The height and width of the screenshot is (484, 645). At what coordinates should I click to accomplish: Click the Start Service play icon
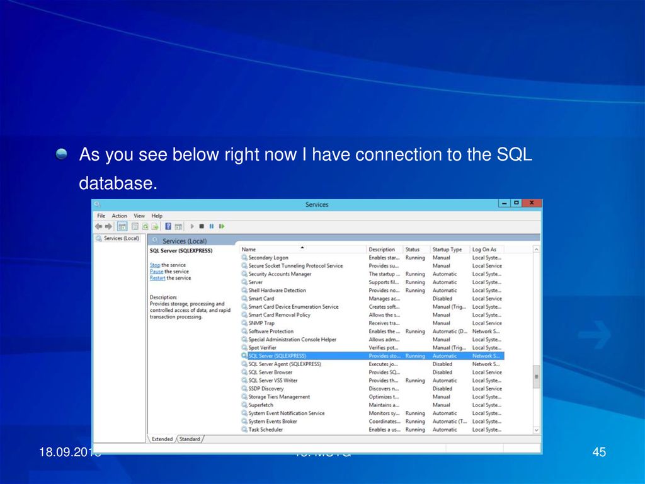(x=191, y=226)
